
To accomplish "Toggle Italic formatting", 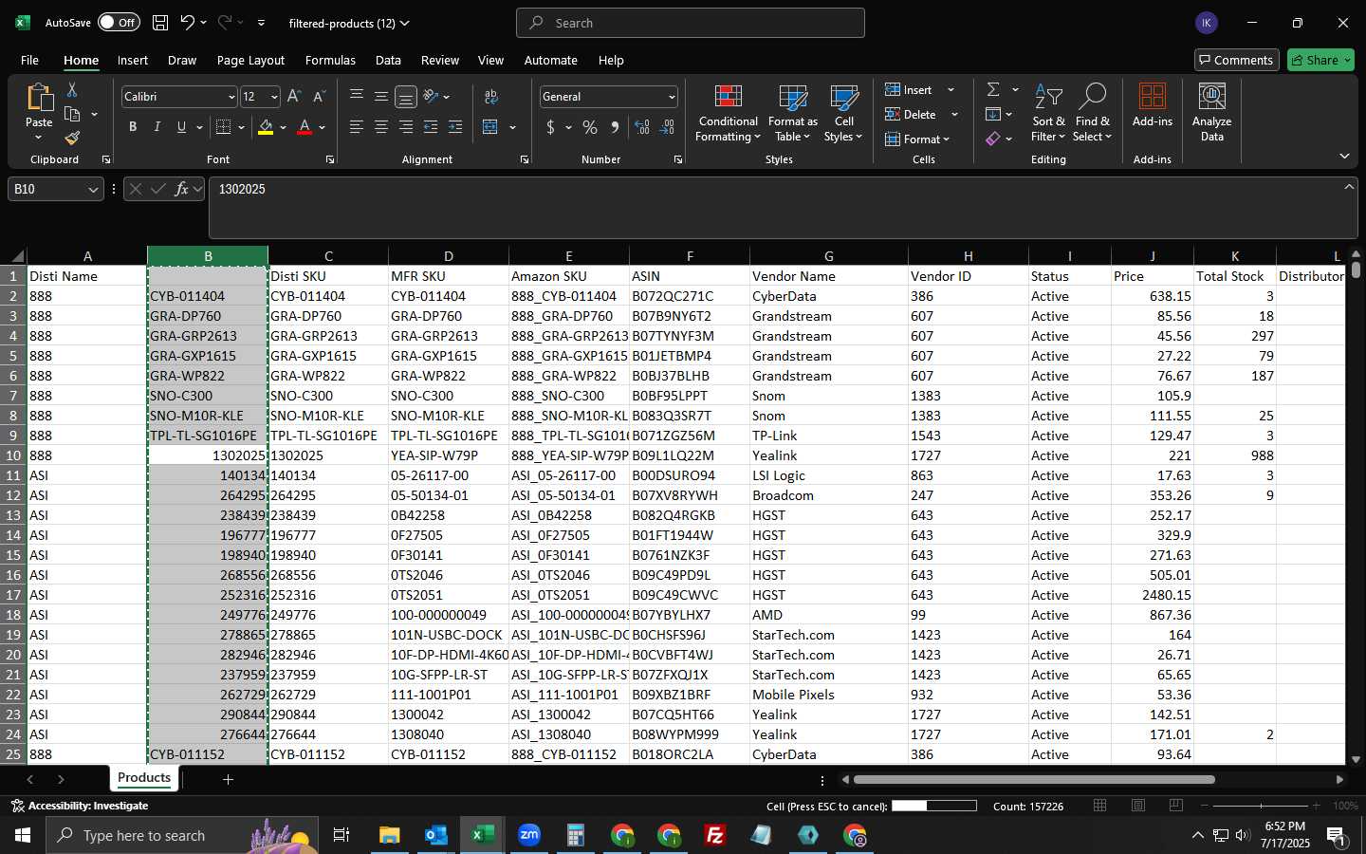I will 157,127.
